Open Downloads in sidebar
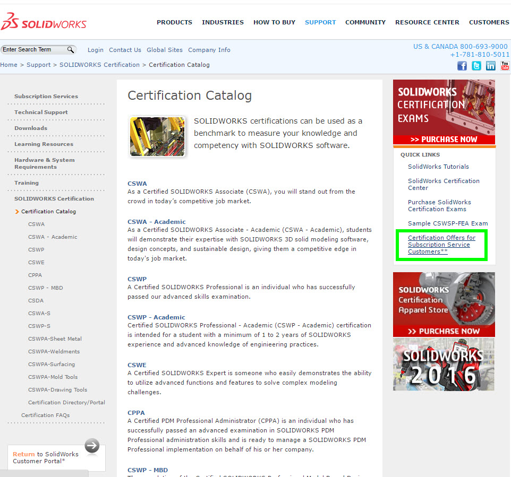This screenshot has width=511, height=477. (x=31, y=128)
